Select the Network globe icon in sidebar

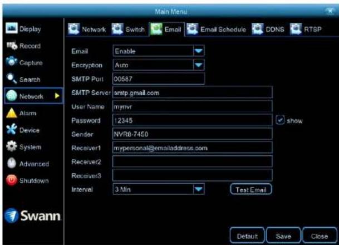pos(12,96)
